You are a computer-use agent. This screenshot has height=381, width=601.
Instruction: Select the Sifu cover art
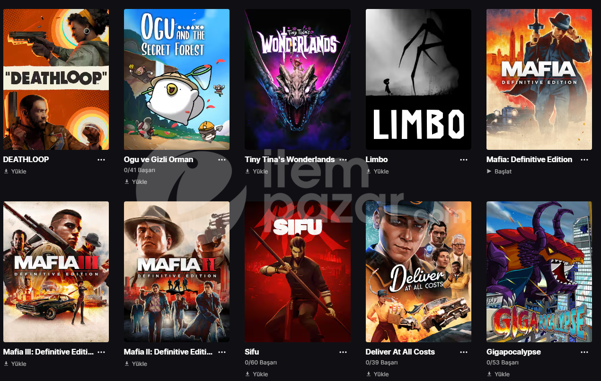[x=298, y=272]
